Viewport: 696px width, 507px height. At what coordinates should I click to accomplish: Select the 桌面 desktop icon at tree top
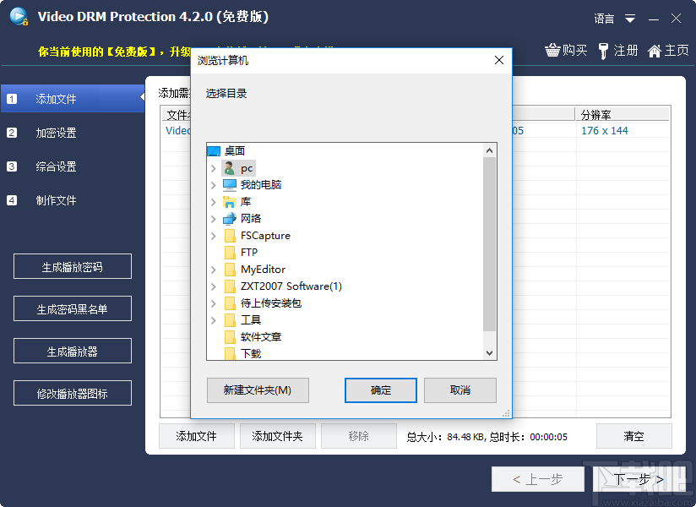click(x=214, y=150)
